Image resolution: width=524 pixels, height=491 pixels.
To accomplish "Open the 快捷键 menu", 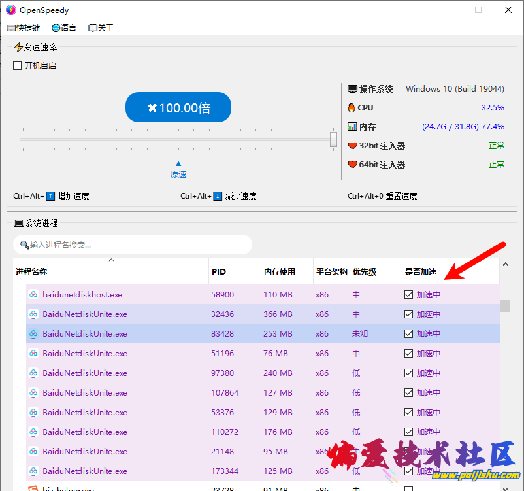I will pyautogui.click(x=24, y=28).
